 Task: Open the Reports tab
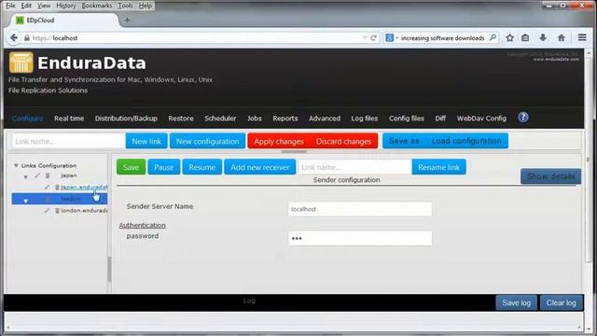coord(285,119)
